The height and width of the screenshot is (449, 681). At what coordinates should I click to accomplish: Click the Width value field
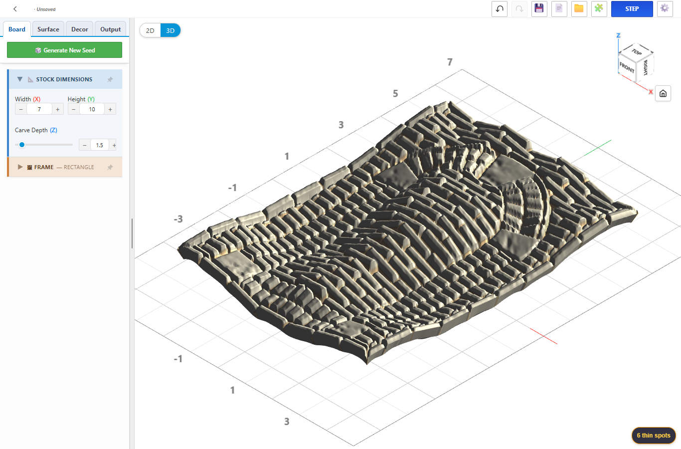point(39,109)
